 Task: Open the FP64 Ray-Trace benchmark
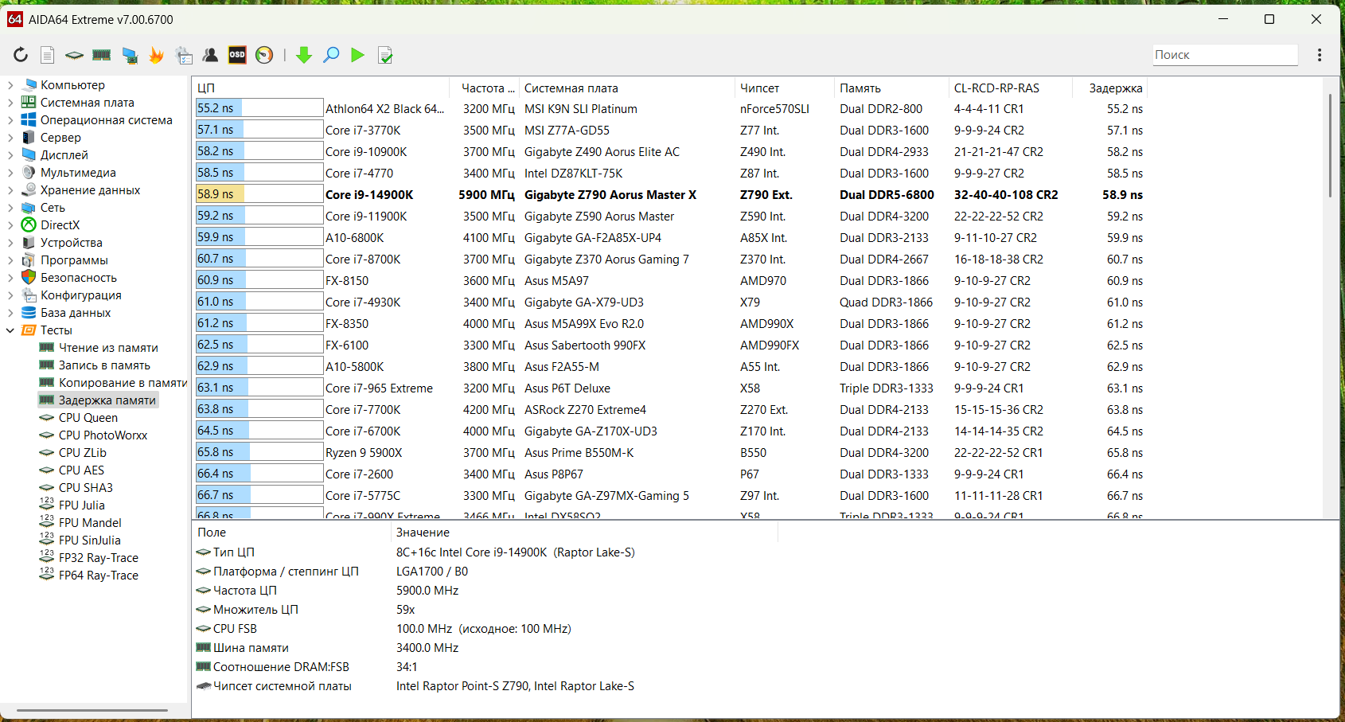pos(99,576)
